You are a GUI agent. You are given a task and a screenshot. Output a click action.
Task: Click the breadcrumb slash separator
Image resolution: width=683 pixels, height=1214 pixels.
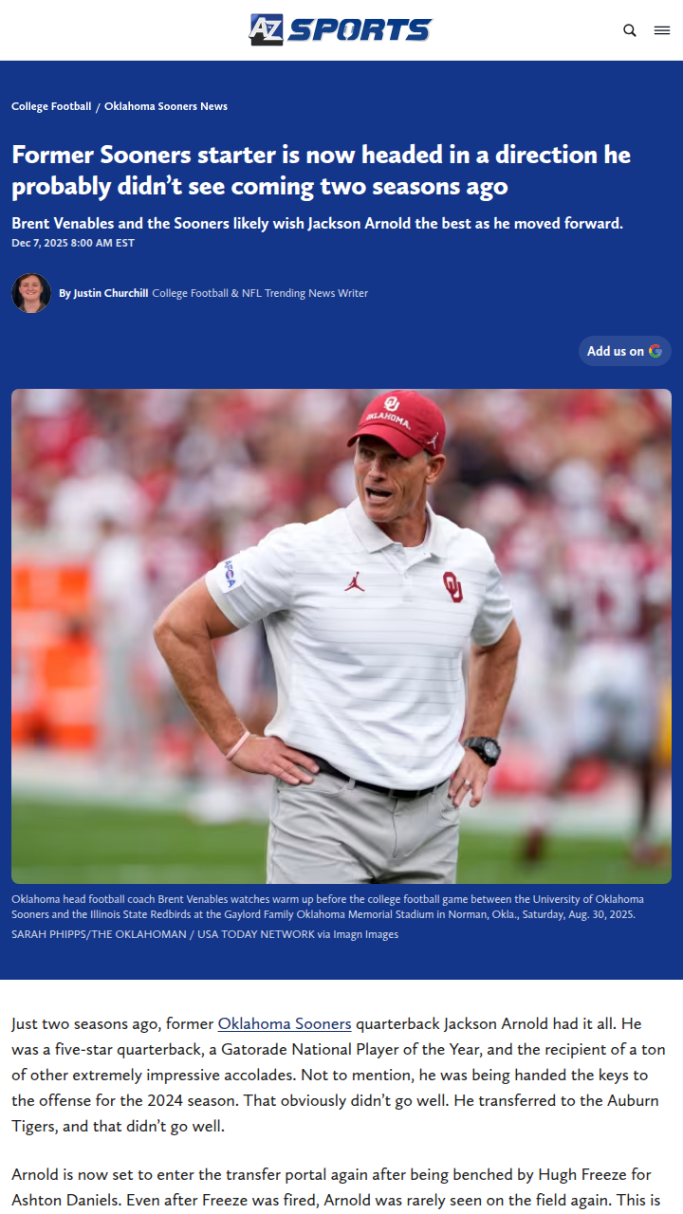(99, 107)
